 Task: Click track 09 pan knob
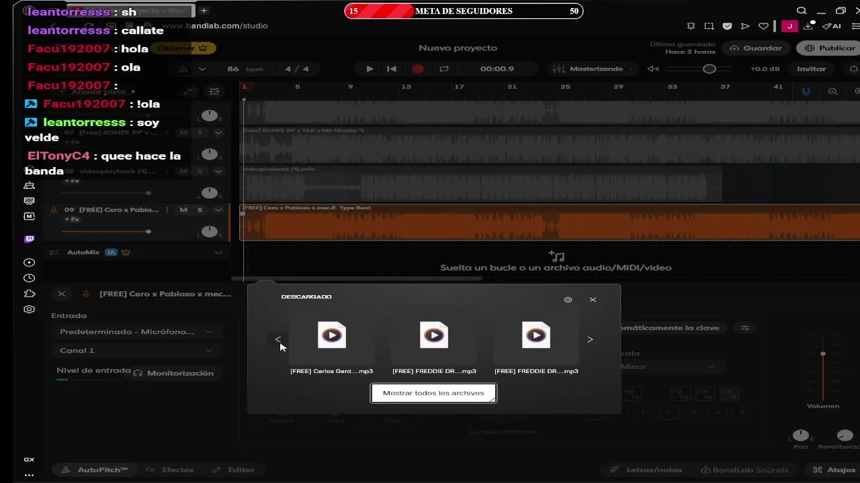coord(210,231)
